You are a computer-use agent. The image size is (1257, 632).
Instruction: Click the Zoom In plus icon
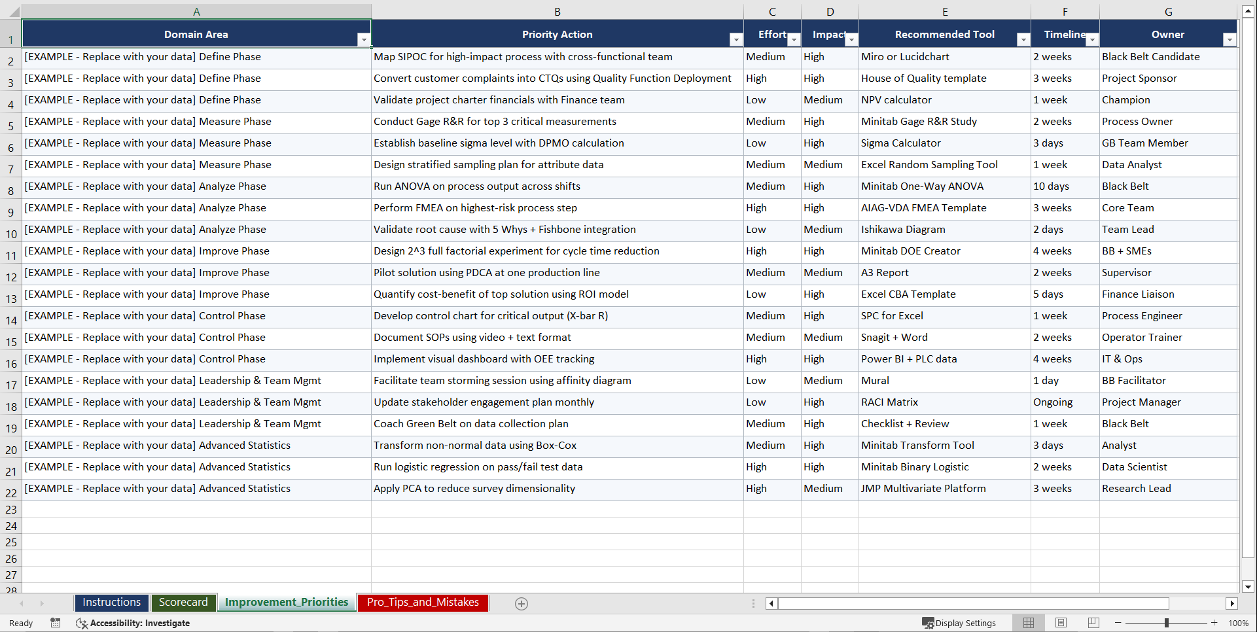[x=1214, y=623]
